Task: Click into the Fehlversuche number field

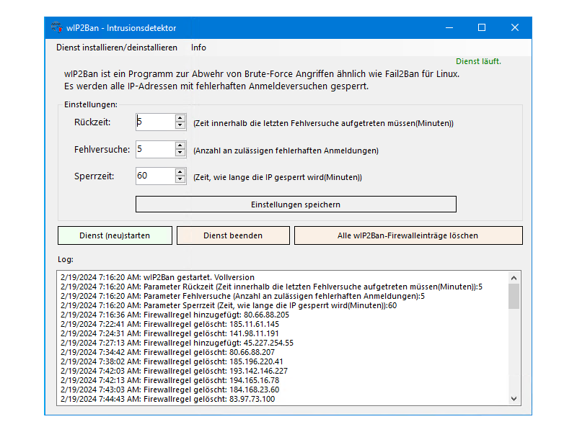Action: (x=154, y=149)
